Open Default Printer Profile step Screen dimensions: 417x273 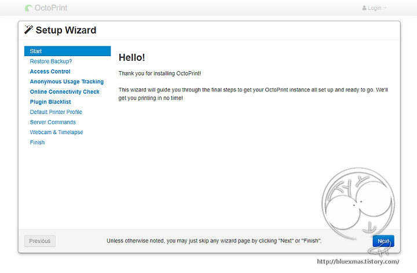tap(56, 112)
